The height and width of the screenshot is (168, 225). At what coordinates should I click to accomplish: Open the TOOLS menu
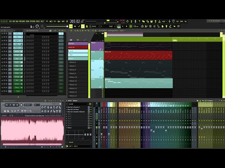coord(38,21)
